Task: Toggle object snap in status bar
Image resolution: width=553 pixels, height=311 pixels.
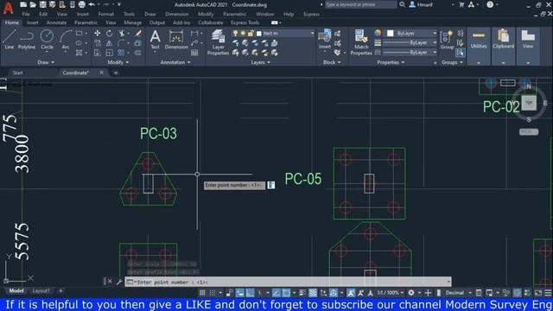Action: click(286, 293)
